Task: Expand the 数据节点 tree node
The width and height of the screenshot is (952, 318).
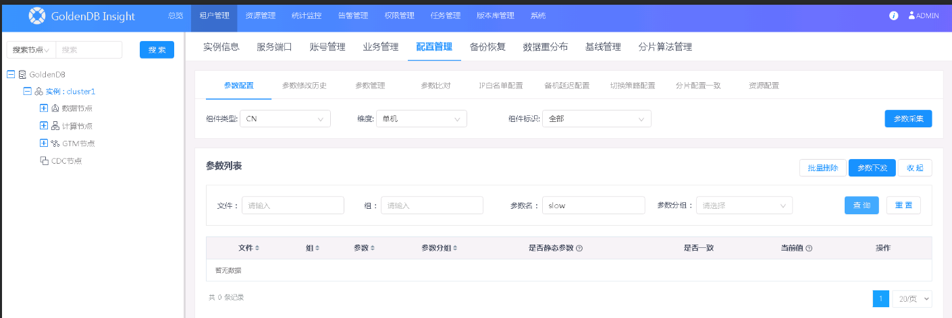Action: point(44,108)
